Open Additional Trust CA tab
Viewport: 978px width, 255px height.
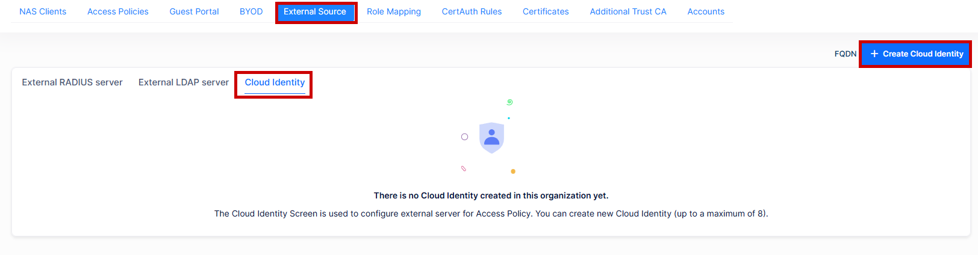[628, 11]
